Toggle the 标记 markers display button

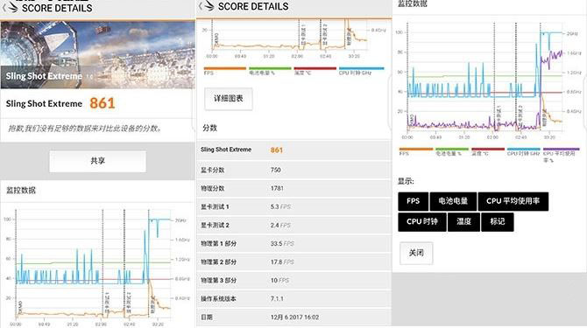click(497, 222)
